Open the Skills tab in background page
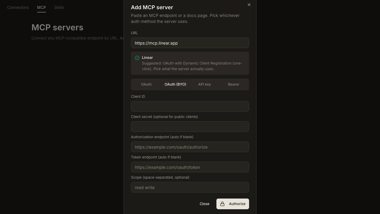 [x=59, y=7]
